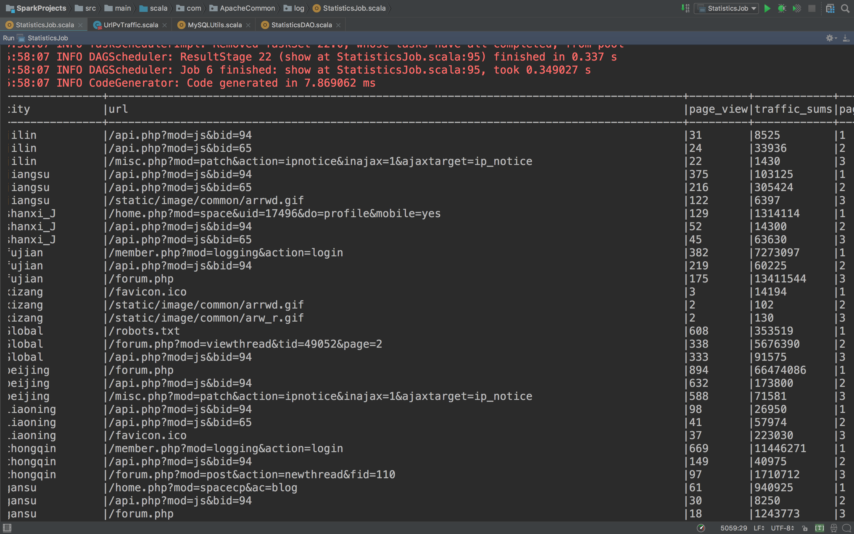This screenshot has height=534, width=854.
Task: Click the Make Project binary arrow icon
Action: coord(685,8)
